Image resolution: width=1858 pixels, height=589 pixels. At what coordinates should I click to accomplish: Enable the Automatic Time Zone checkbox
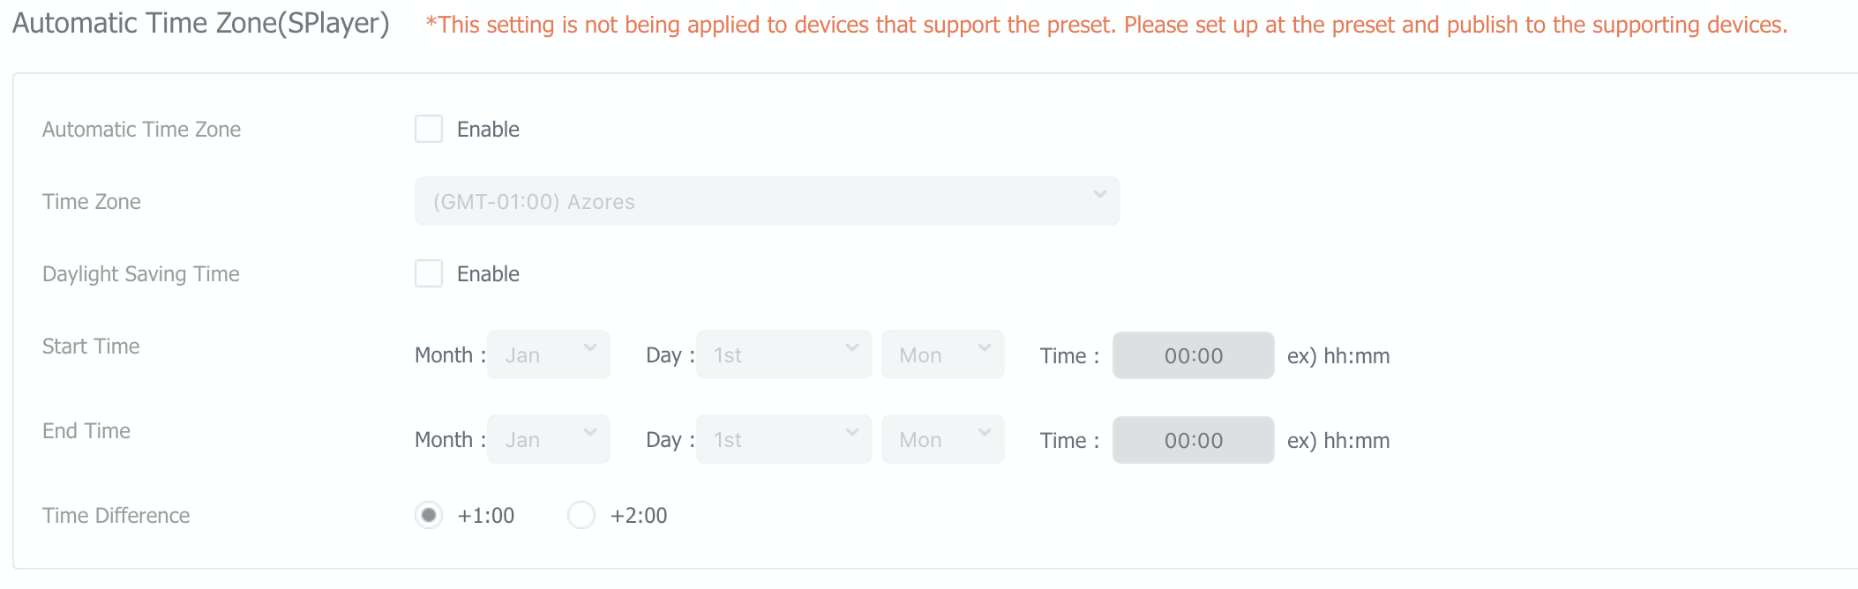pos(429,130)
